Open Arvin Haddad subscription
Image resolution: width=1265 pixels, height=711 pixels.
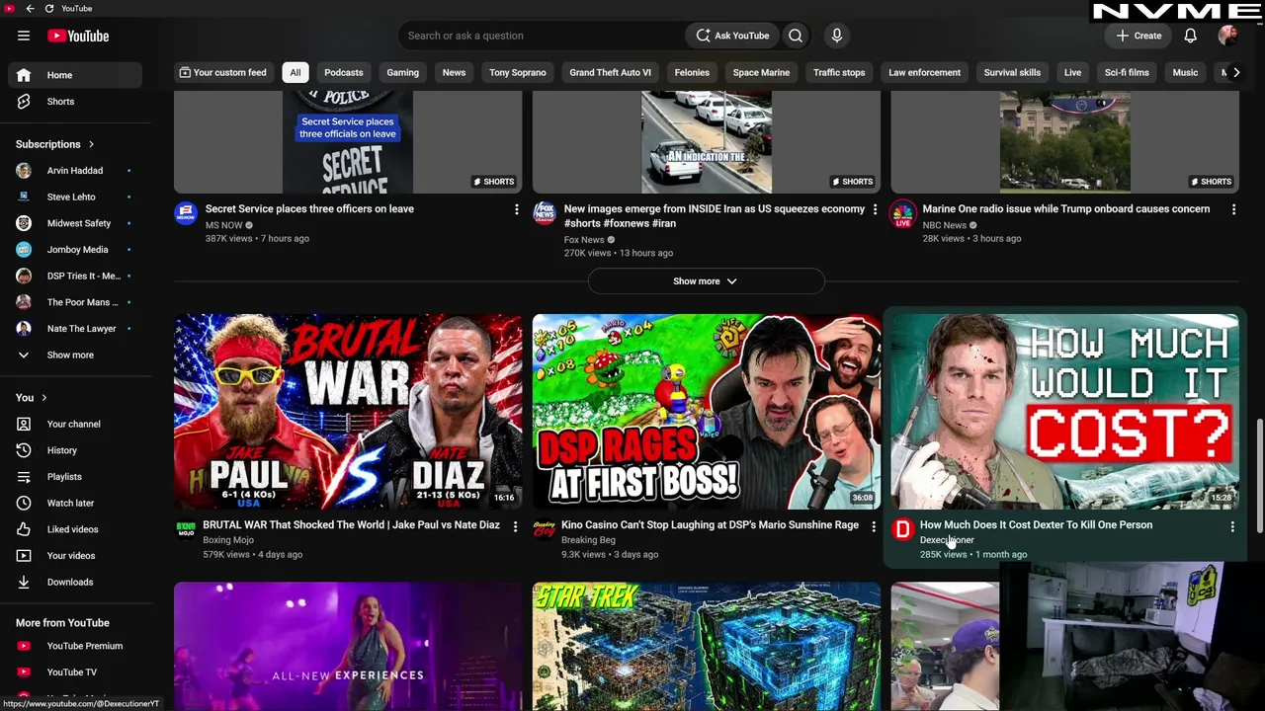[75, 171]
